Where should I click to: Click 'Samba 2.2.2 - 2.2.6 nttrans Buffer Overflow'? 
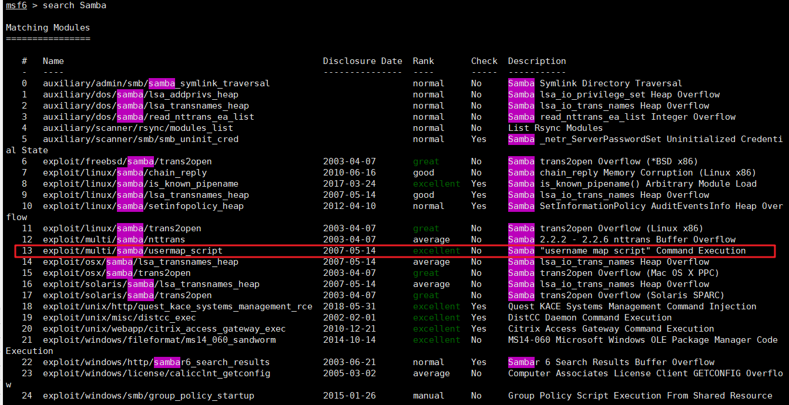pos(622,239)
